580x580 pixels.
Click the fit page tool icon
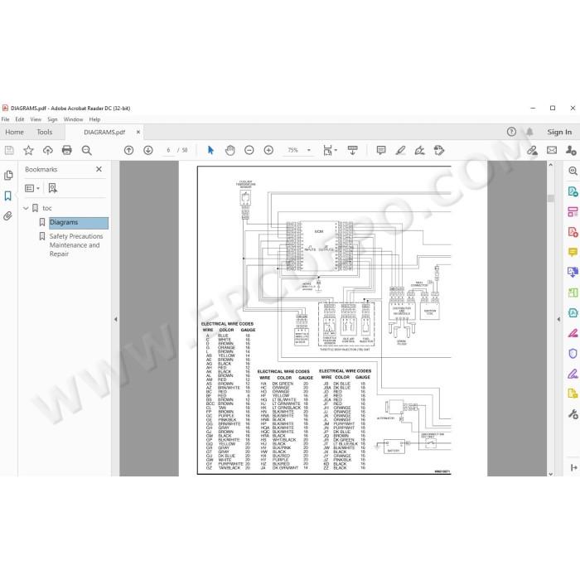pyautogui.click(x=327, y=150)
